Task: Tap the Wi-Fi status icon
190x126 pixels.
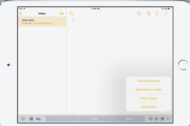Action: pos(24,9)
